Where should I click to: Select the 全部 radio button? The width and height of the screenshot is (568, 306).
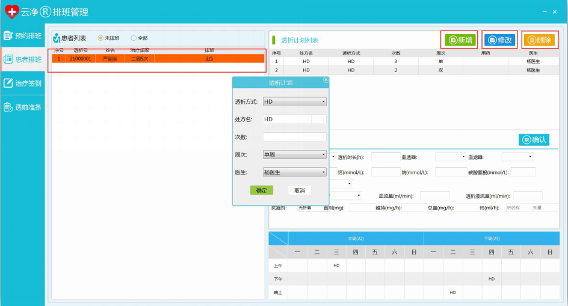pyautogui.click(x=134, y=38)
